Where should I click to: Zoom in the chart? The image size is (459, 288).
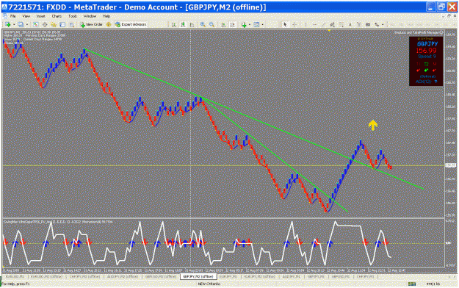203,24
